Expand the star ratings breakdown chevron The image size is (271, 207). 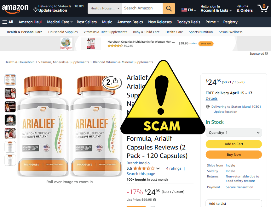tap(158, 168)
